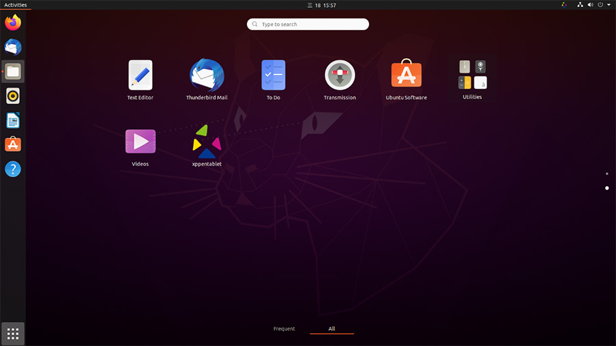616x346 pixels.
Task: Switch to the Frequent tab
Action: tap(284, 329)
